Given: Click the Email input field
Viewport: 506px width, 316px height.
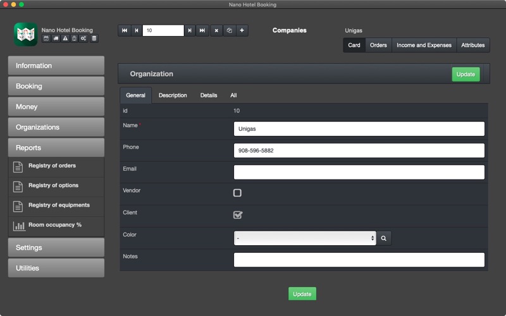Looking at the screenshot, I should pos(359,172).
